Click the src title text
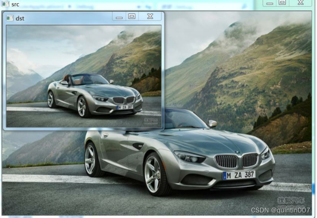This screenshot has height=218, width=317. (x=15, y=4)
